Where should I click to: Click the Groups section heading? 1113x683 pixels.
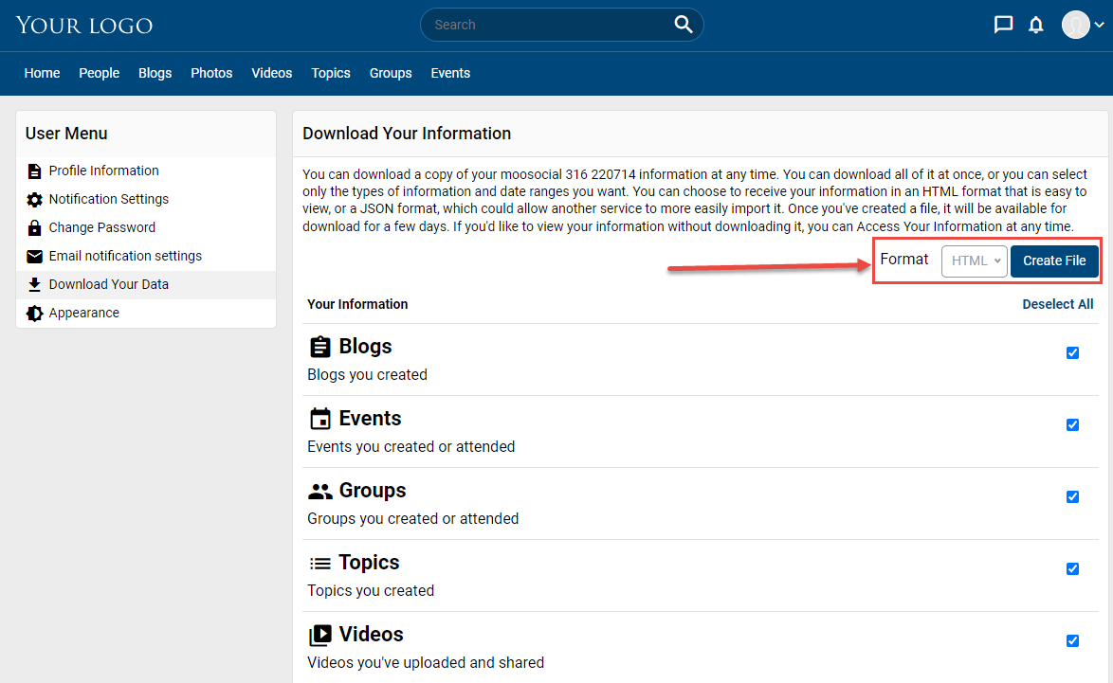tap(373, 490)
